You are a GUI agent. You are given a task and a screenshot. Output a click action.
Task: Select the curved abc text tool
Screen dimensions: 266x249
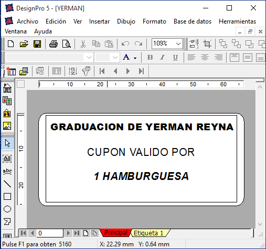[x=7, y=172]
